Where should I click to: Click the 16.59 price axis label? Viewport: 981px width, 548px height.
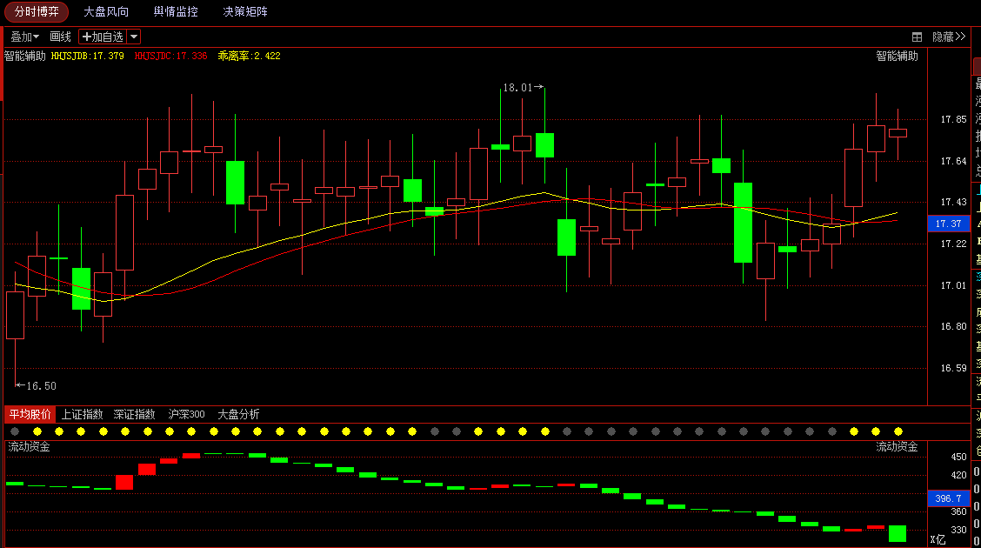[x=953, y=369]
